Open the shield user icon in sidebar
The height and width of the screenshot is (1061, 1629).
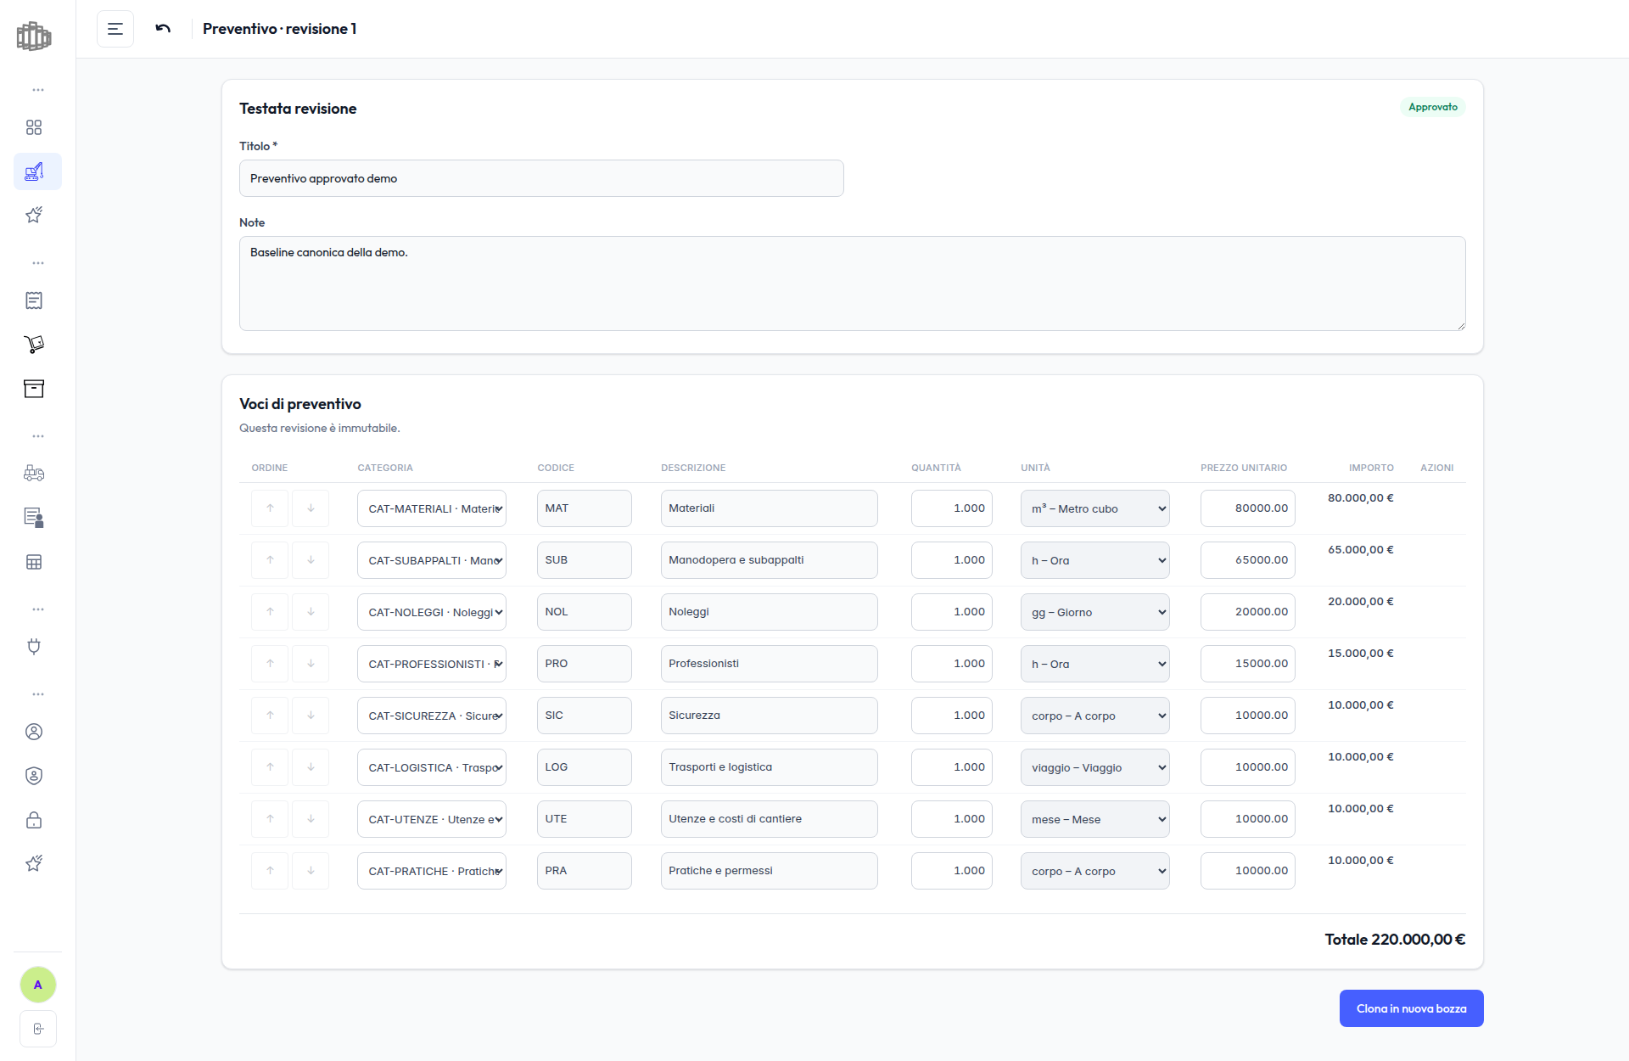[x=34, y=776]
